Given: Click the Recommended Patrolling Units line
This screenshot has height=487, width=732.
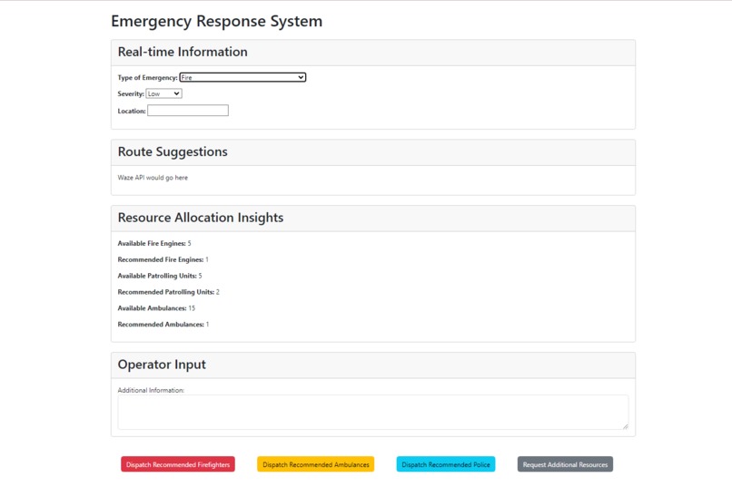Looking at the screenshot, I should coord(169,292).
